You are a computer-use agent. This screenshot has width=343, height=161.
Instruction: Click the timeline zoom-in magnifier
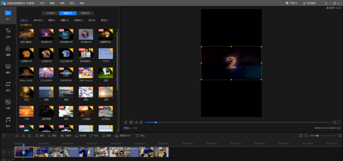point(340,136)
